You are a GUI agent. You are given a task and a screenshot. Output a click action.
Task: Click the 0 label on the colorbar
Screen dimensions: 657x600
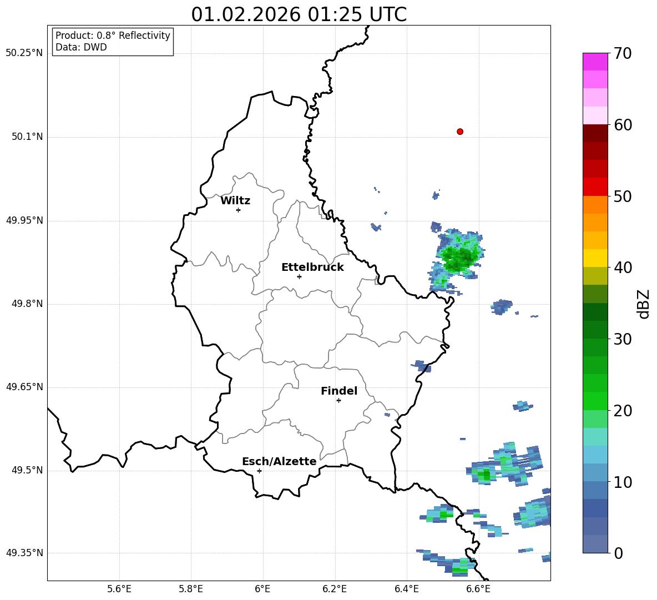(618, 553)
